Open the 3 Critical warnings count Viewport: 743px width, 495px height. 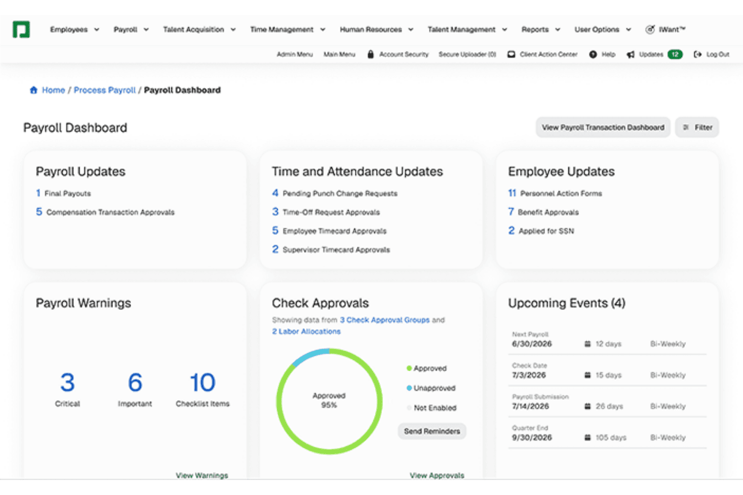[67, 383]
